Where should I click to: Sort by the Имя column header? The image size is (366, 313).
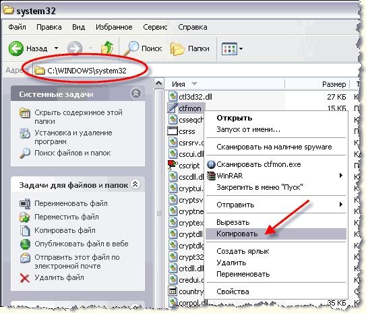coord(179,84)
